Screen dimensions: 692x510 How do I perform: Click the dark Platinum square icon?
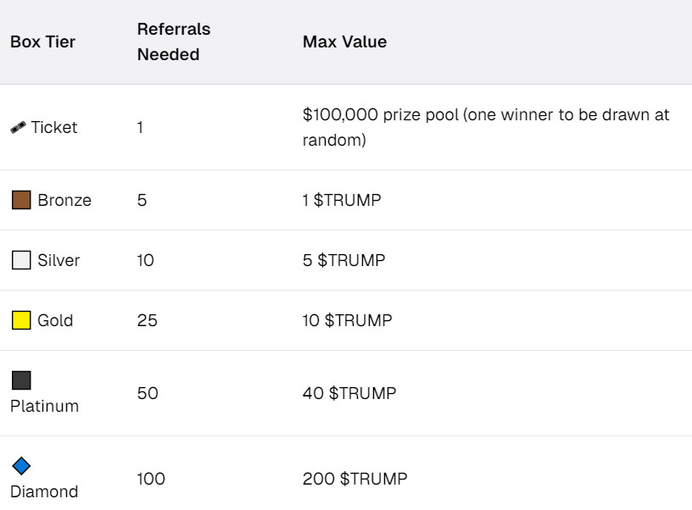[x=21, y=380]
